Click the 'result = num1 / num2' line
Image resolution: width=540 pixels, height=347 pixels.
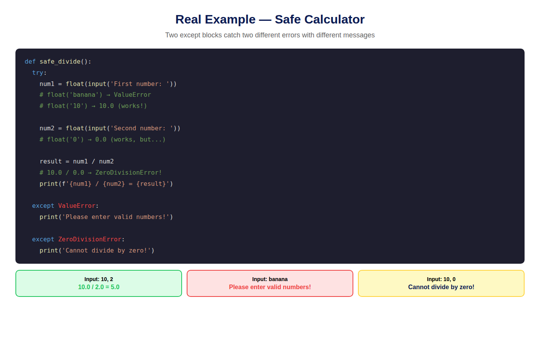pyautogui.click(x=77, y=162)
